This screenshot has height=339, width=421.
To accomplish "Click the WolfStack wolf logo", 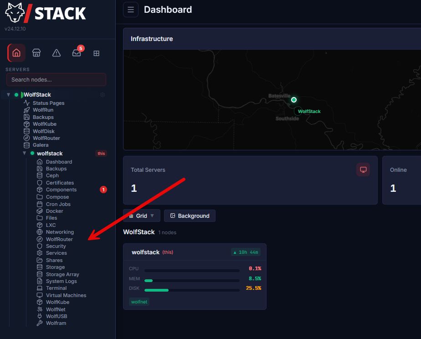I will pyautogui.click(x=15, y=12).
